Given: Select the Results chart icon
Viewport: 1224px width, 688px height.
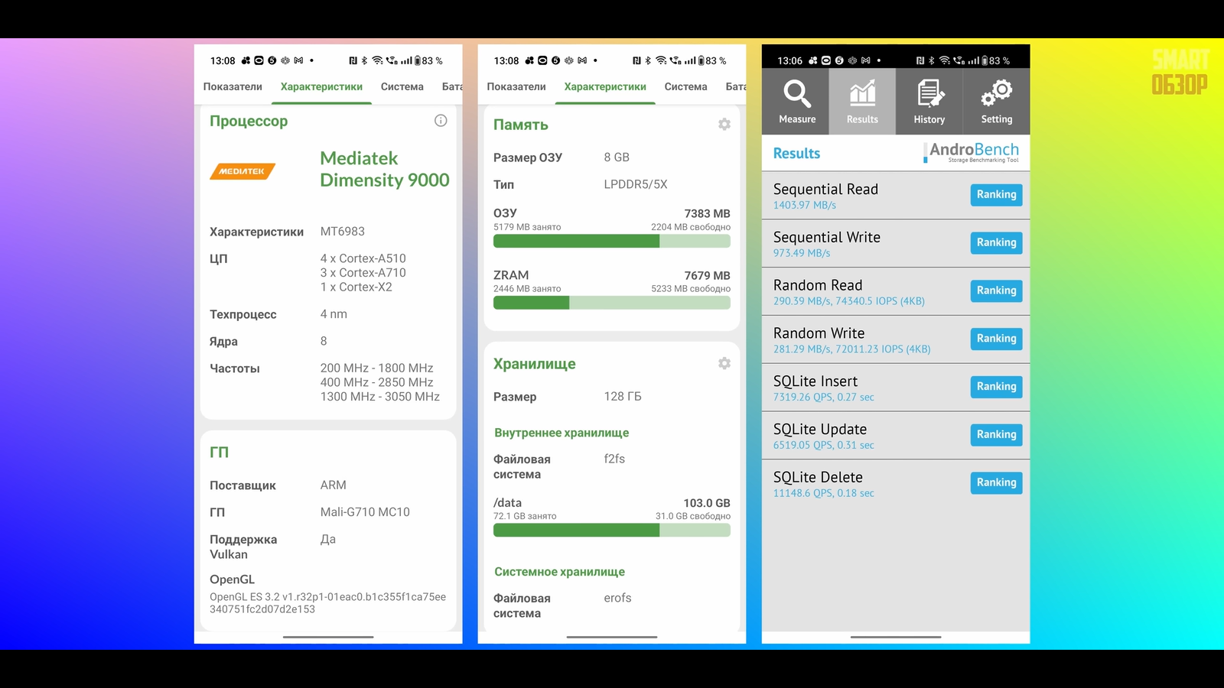Looking at the screenshot, I should pos(862,94).
